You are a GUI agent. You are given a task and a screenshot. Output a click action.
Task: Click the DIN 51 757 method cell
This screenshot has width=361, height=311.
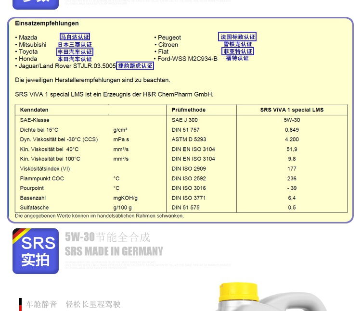(186, 130)
